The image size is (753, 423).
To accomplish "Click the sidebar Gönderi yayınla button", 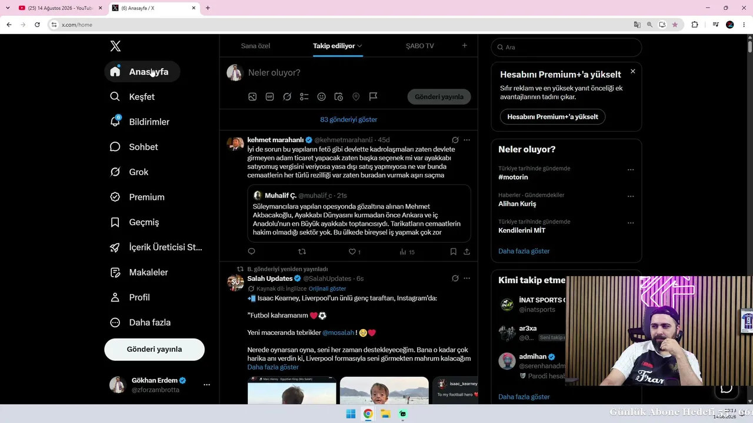I will click(154, 350).
